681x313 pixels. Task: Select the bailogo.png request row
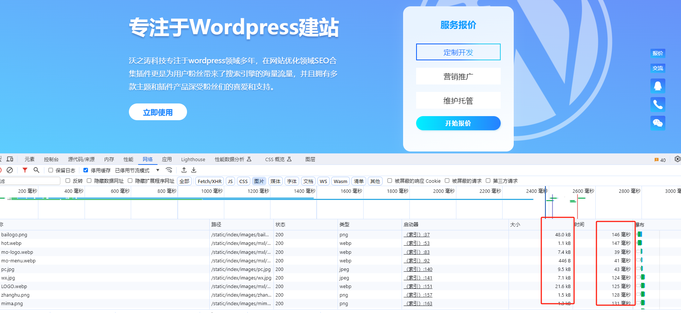pyautogui.click(x=340, y=235)
